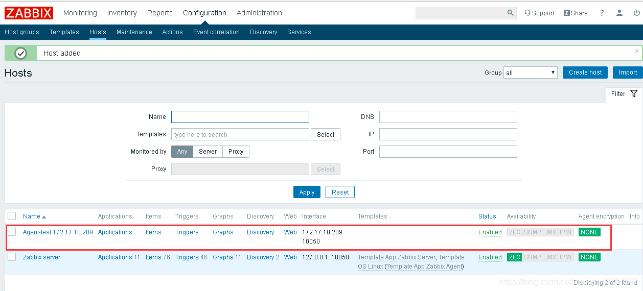Open the Configuration menu

(x=204, y=13)
